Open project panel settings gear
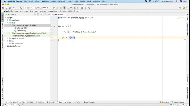This screenshot has width=190, height=106. click(45, 14)
